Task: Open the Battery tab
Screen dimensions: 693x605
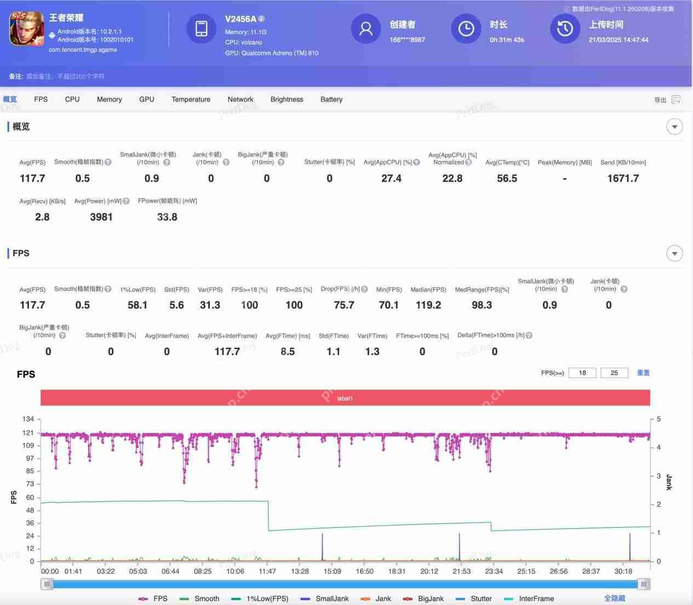Action: coord(331,99)
